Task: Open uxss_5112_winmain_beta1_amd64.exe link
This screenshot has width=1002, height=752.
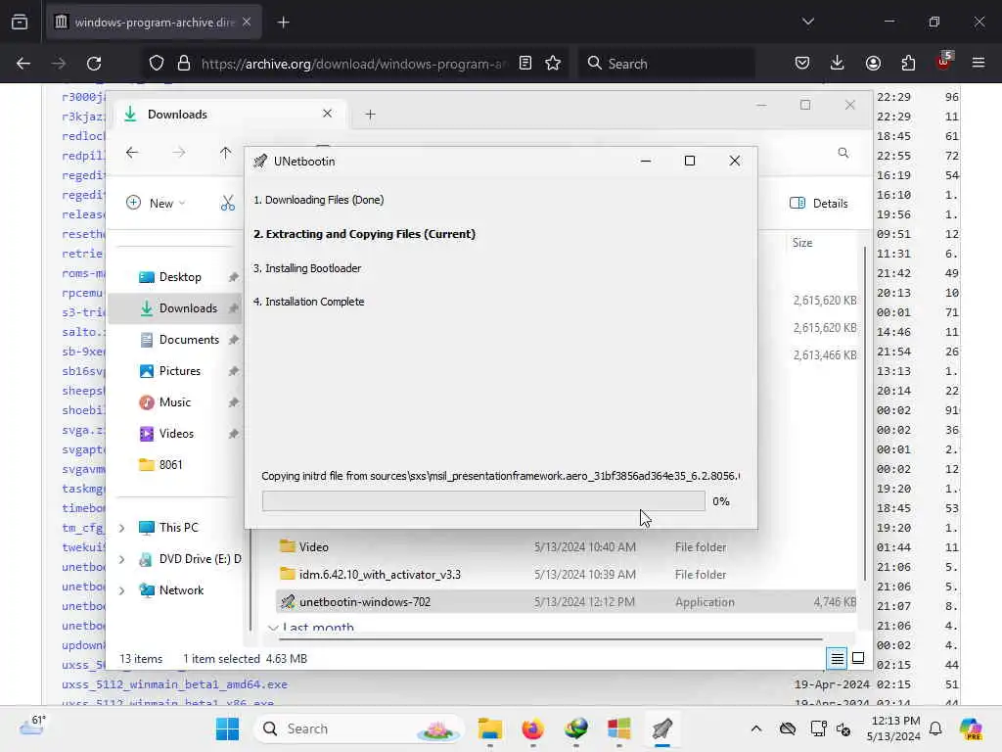Action: pos(174,684)
